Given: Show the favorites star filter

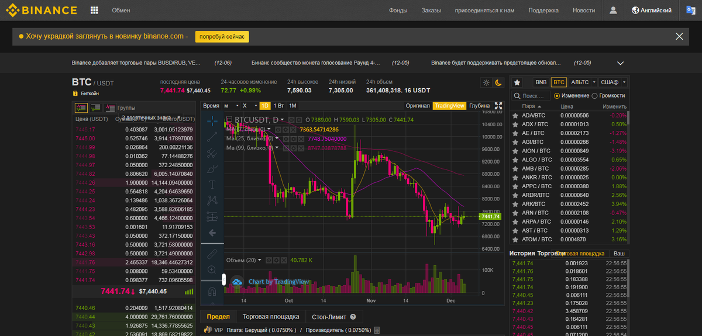Looking at the screenshot, I should pyautogui.click(x=517, y=83).
